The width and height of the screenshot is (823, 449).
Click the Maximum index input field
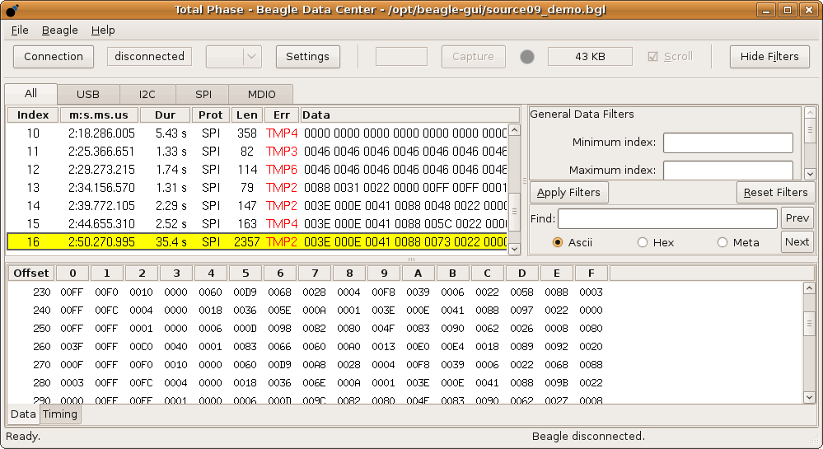[728, 171]
